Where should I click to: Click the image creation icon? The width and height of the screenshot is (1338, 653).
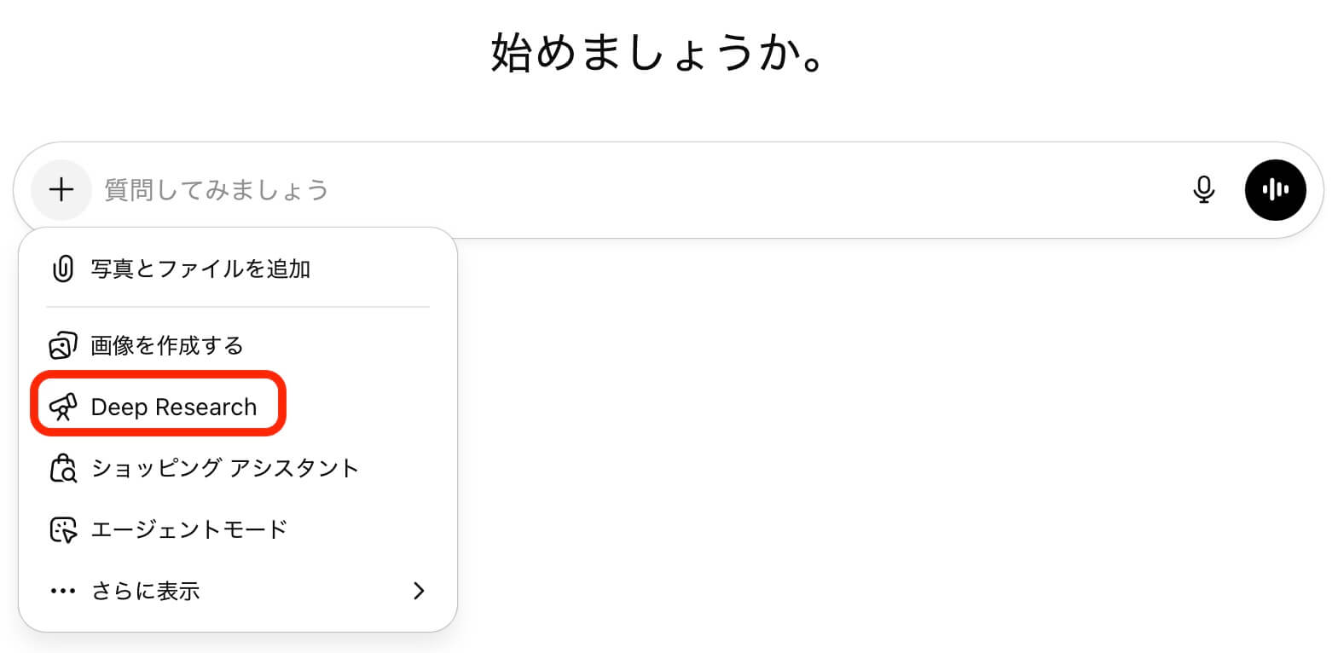point(63,346)
